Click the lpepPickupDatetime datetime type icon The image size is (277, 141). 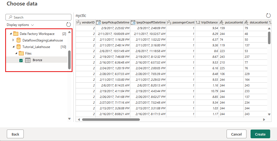click(x=98, y=22)
